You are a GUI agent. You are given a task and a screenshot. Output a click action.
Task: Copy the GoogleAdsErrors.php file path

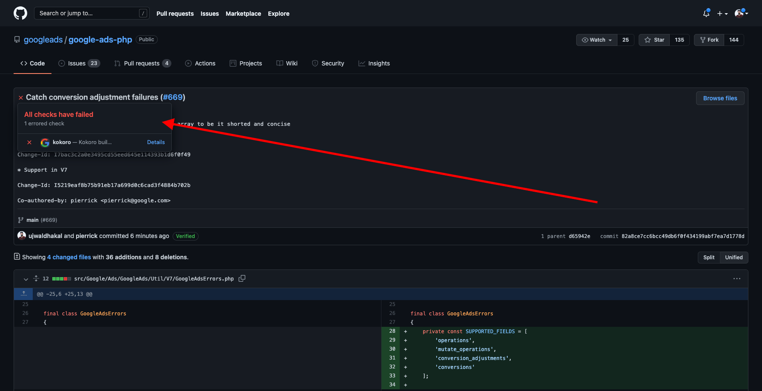242,278
